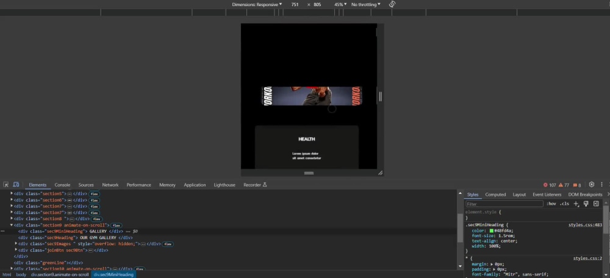Open the Memory tab
This screenshot has width=610, height=278.
pyautogui.click(x=167, y=185)
